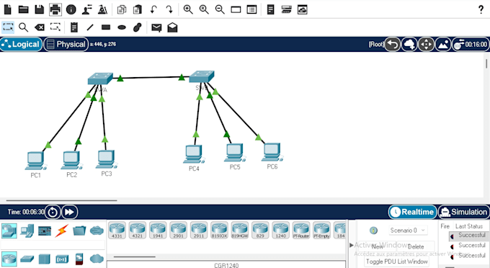The image size is (490, 268).
Task: Select the Wireless Devices subcategory icon
Action: tap(62, 259)
